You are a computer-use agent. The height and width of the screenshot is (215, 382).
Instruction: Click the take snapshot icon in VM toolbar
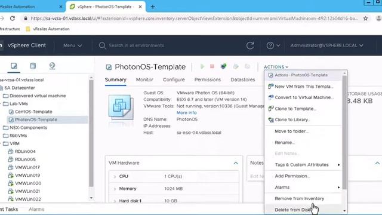[x=247, y=66]
